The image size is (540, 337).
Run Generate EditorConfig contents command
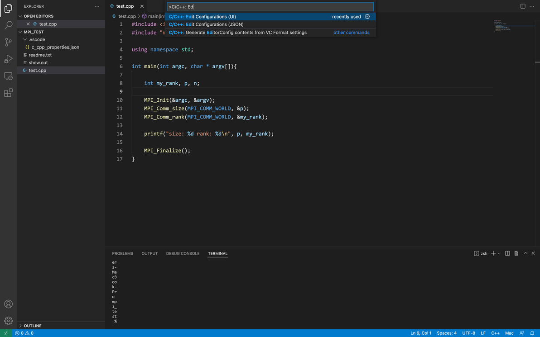point(270,32)
